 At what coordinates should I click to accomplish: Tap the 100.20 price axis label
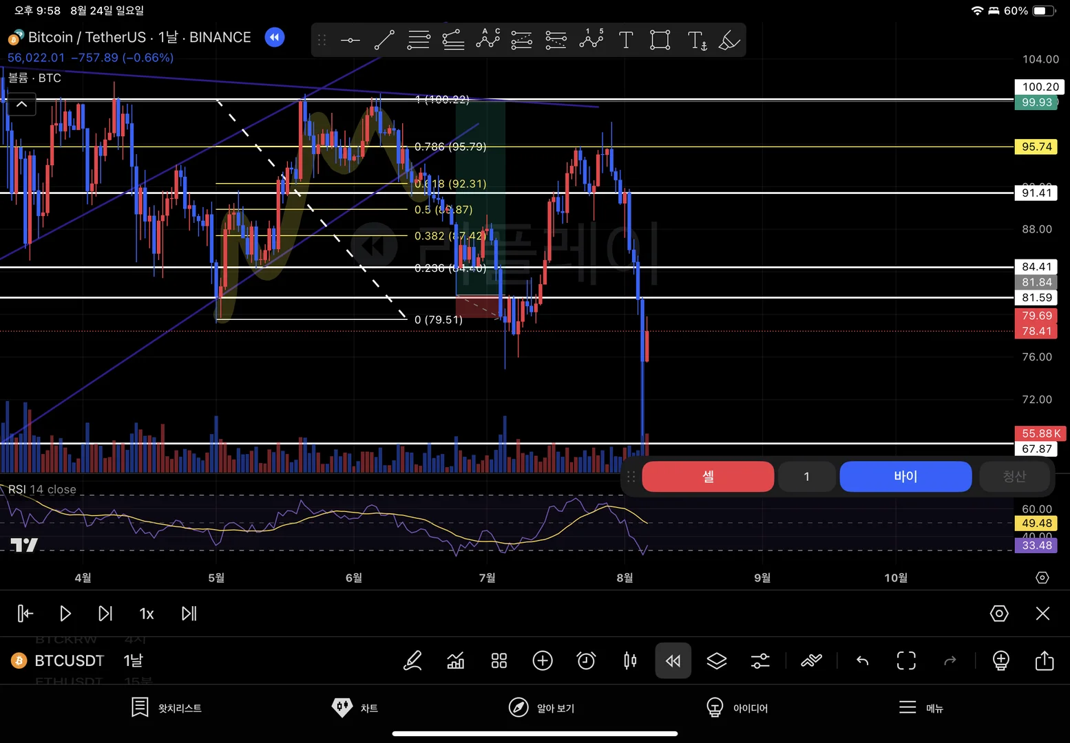pyautogui.click(x=1040, y=87)
